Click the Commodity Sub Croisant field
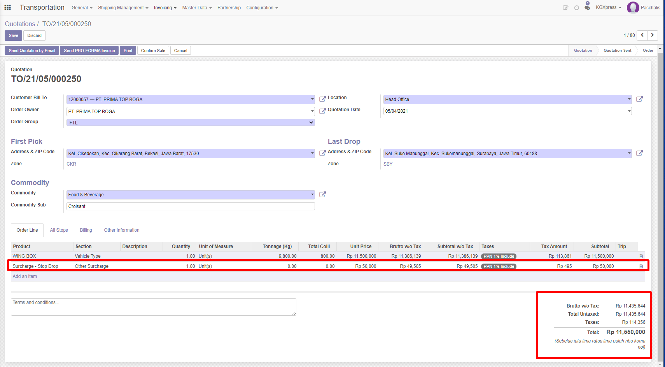 click(x=191, y=206)
